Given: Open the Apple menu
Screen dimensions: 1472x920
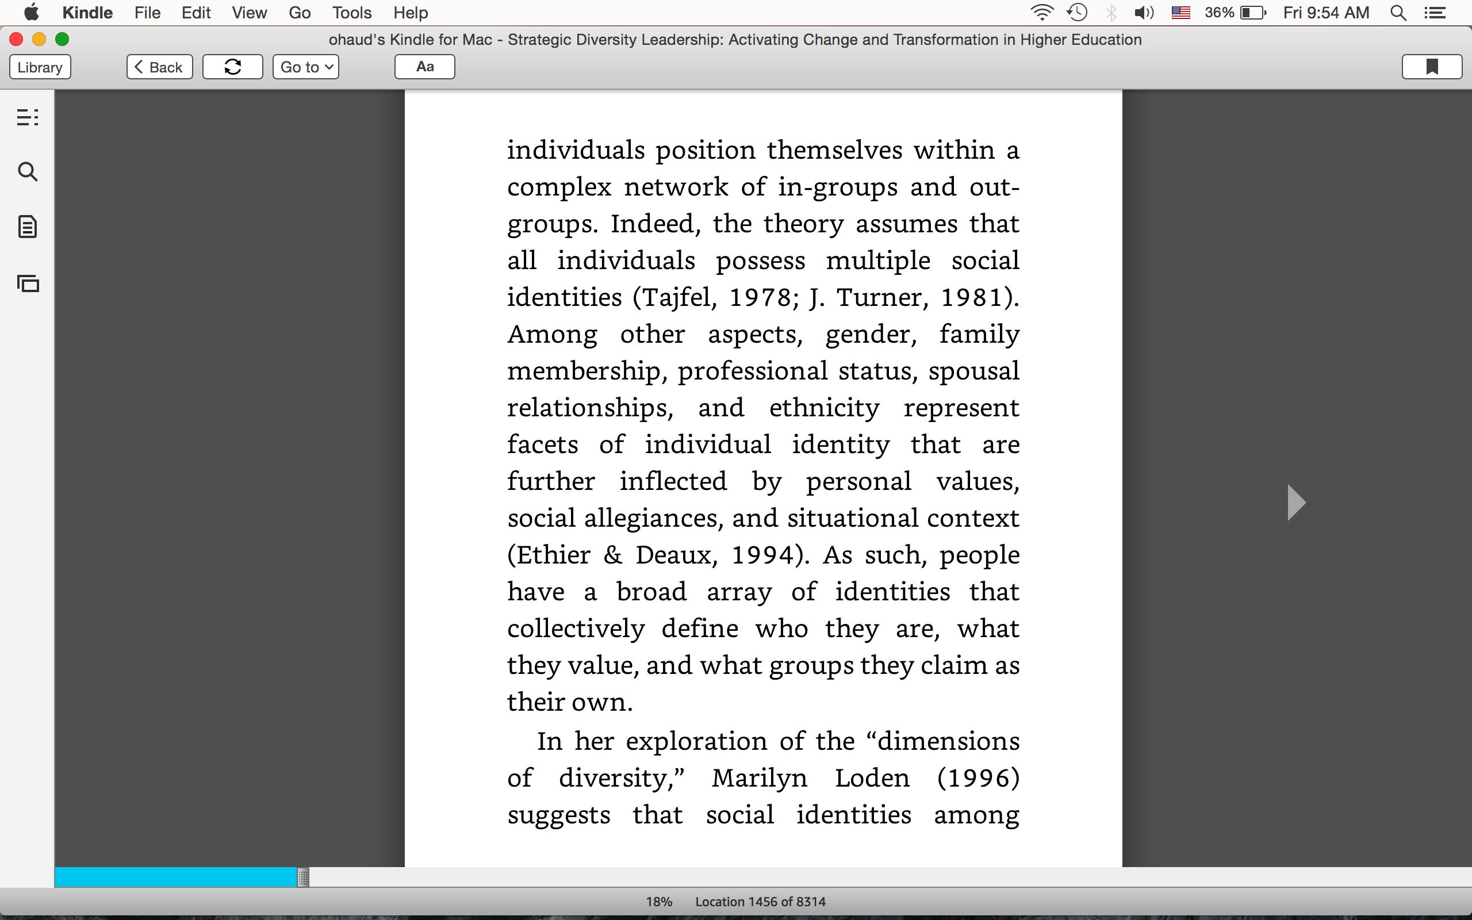Looking at the screenshot, I should click(31, 12).
